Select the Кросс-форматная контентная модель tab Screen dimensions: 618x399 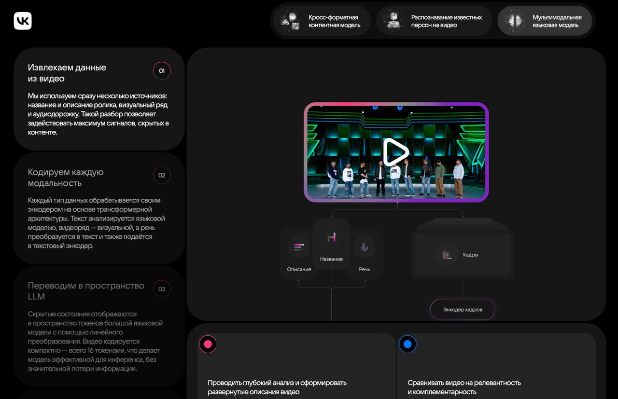tap(322, 21)
